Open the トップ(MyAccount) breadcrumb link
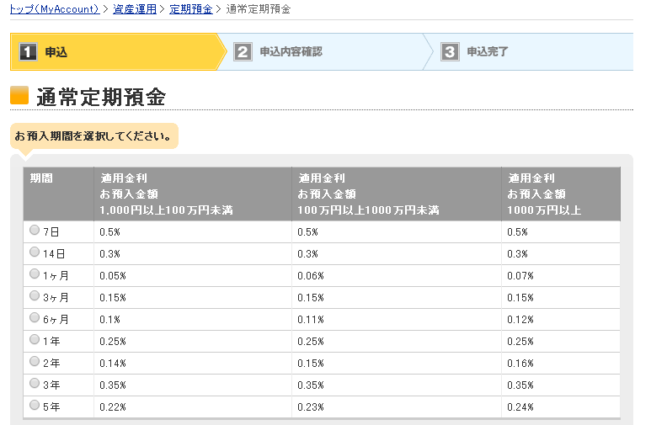Image resolution: width=651 pixels, height=425 pixels. [x=54, y=9]
